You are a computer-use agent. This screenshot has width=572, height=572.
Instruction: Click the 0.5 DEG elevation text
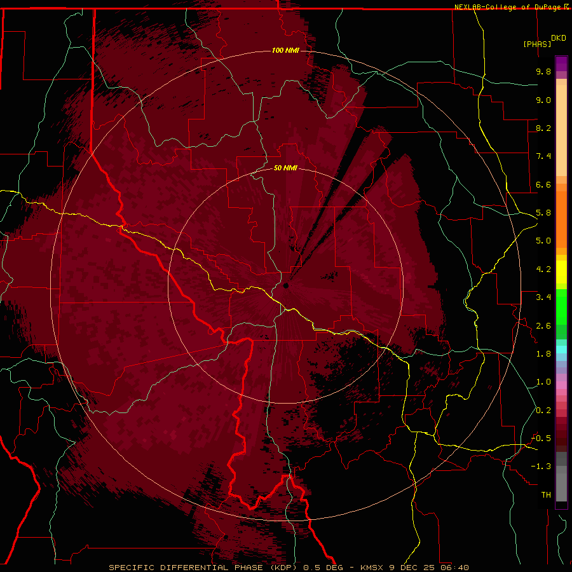[323, 568]
